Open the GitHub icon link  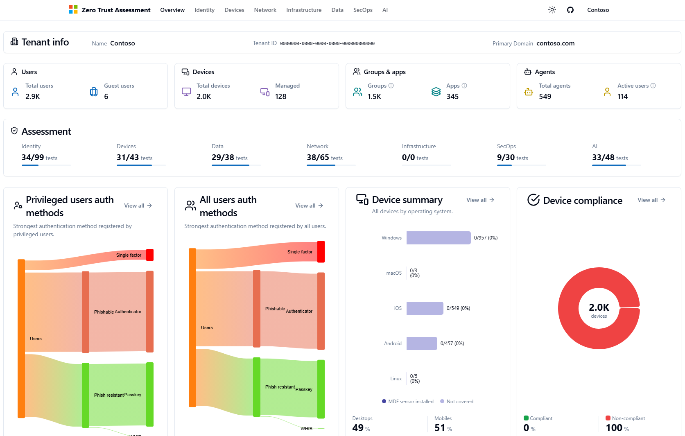pyautogui.click(x=570, y=10)
